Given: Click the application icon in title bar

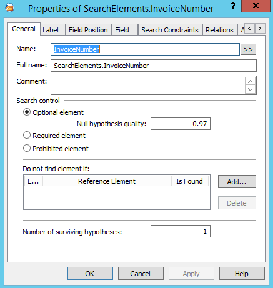Looking at the screenshot, I should point(10,8).
